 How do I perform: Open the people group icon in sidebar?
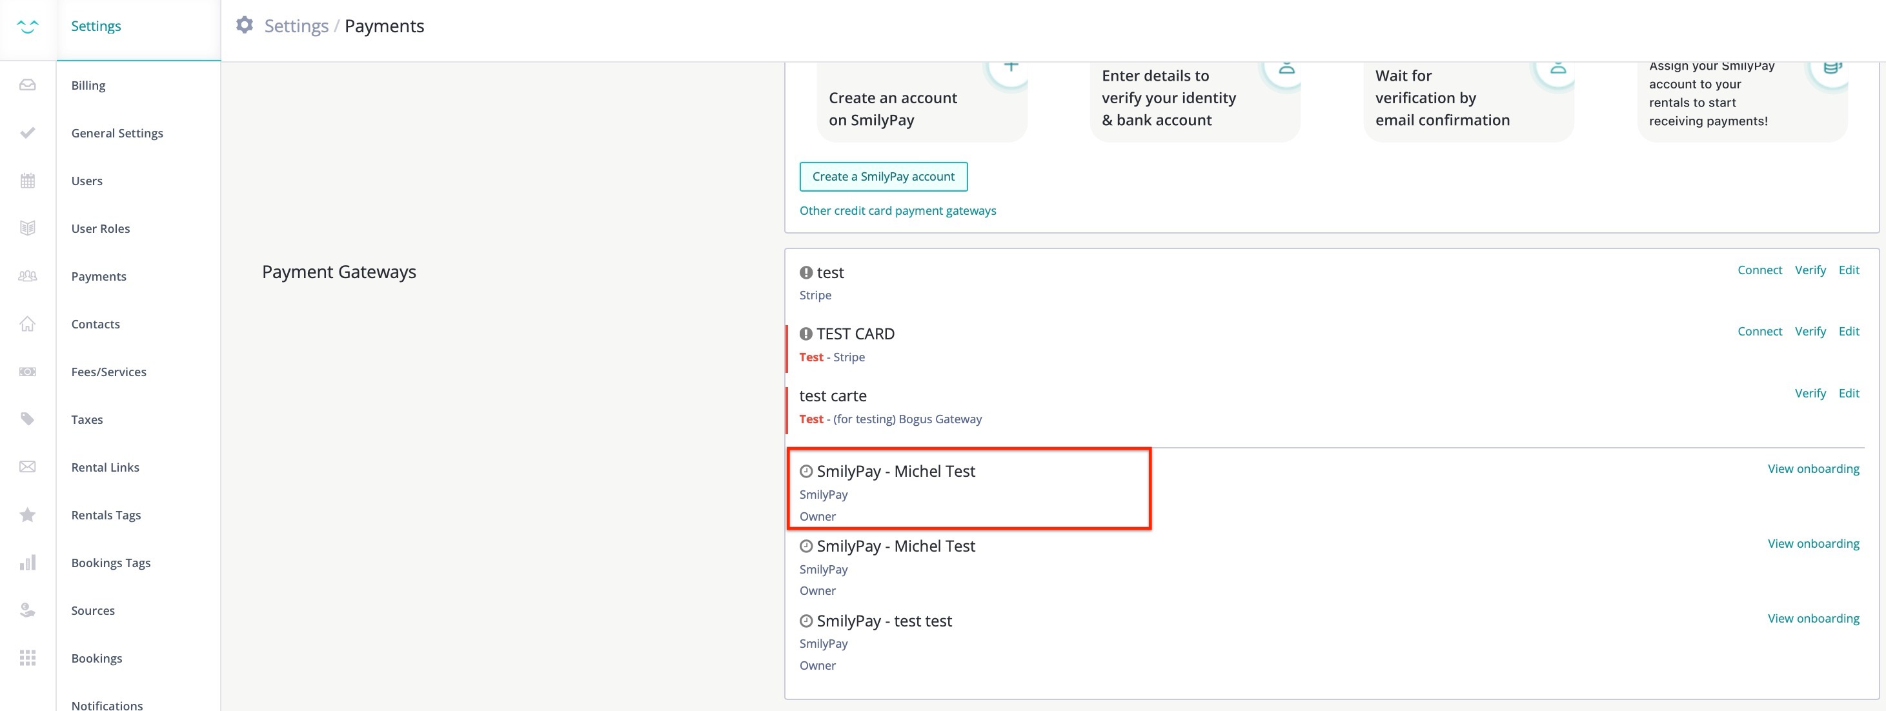click(28, 275)
